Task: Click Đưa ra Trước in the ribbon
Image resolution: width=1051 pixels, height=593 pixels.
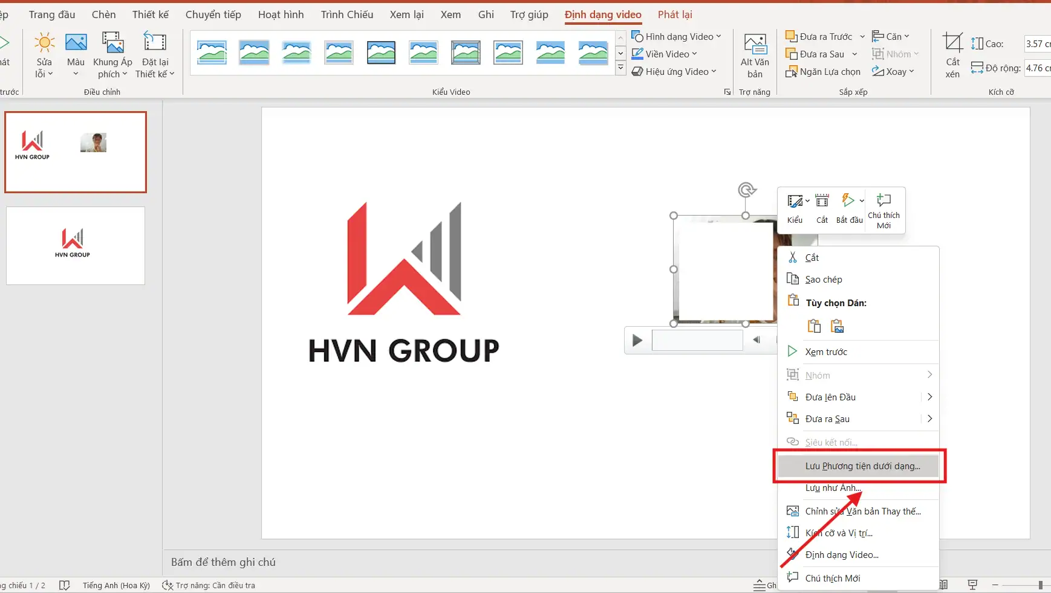Action: (819, 37)
